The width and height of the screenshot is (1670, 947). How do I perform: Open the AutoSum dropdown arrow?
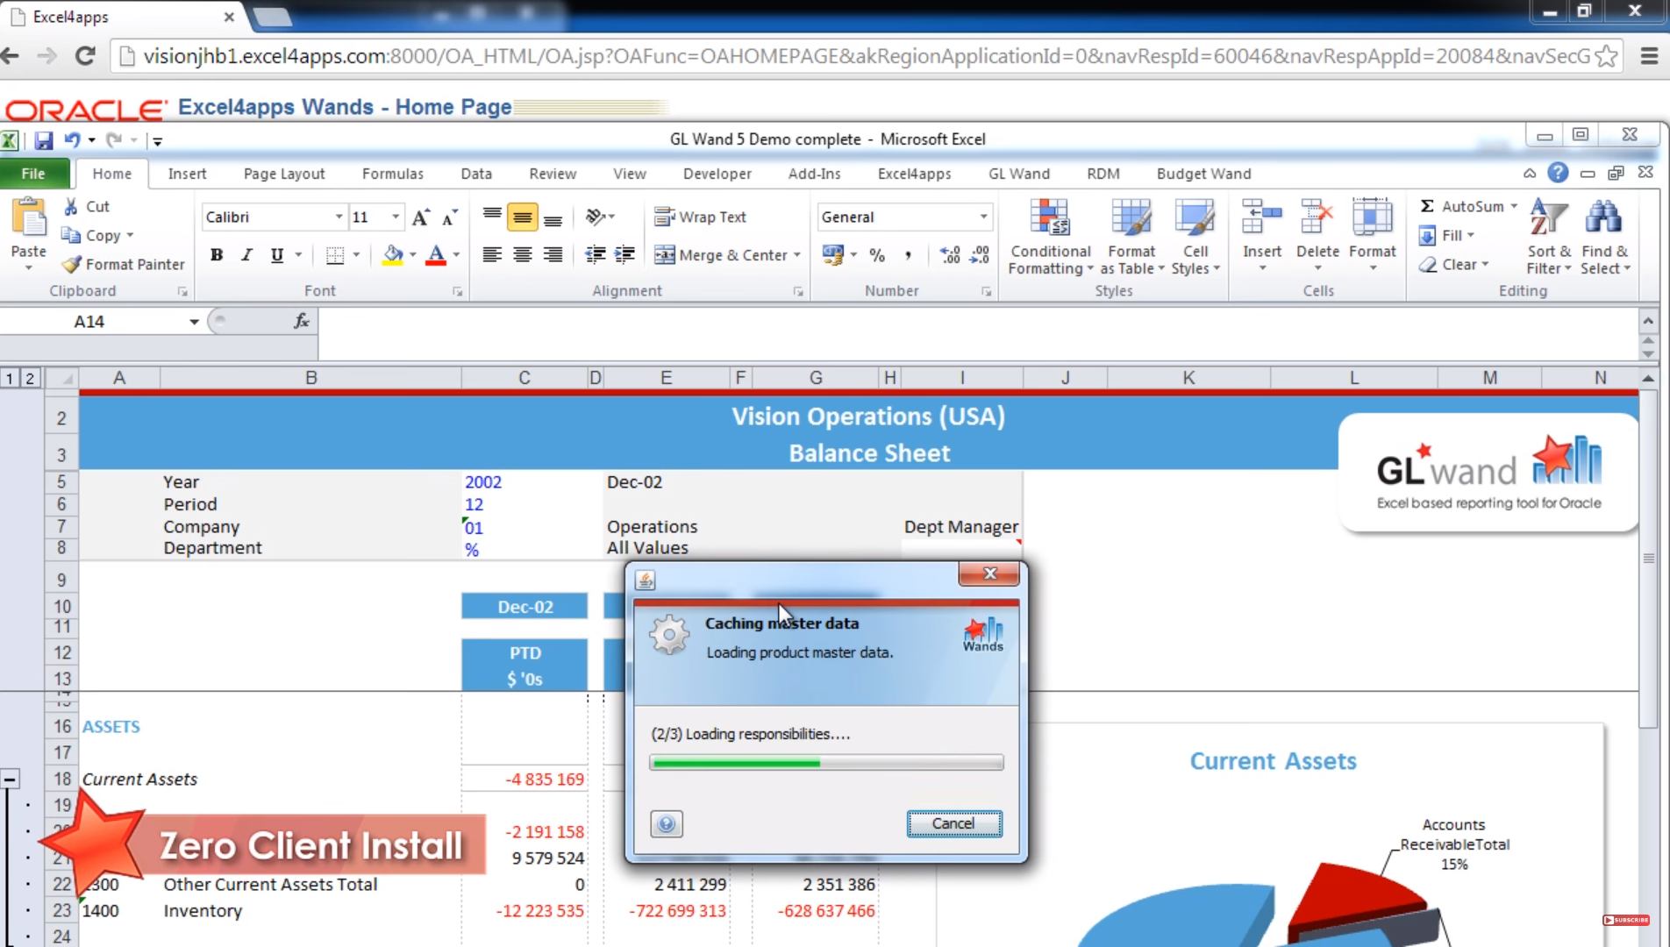(x=1514, y=206)
